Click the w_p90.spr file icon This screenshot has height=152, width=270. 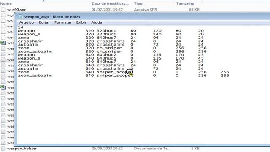click(3, 9)
